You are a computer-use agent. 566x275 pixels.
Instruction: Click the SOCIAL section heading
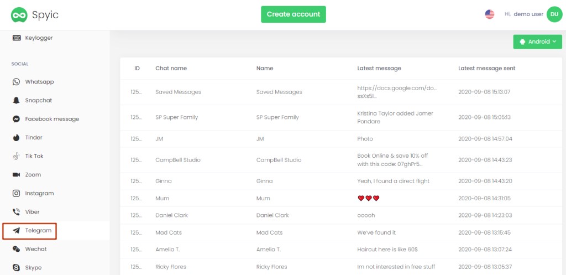[x=20, y=64]
